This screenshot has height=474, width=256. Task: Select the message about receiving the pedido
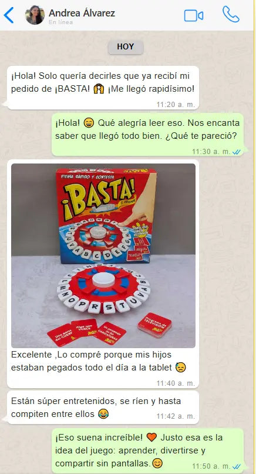tap(103, 88)
